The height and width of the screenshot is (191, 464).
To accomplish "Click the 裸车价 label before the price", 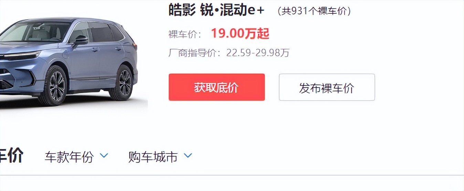I will coord(184,34).
